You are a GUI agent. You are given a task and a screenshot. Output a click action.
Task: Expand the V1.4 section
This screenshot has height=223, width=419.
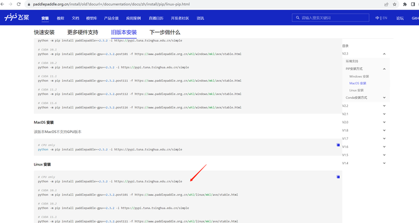pos(384,163)
